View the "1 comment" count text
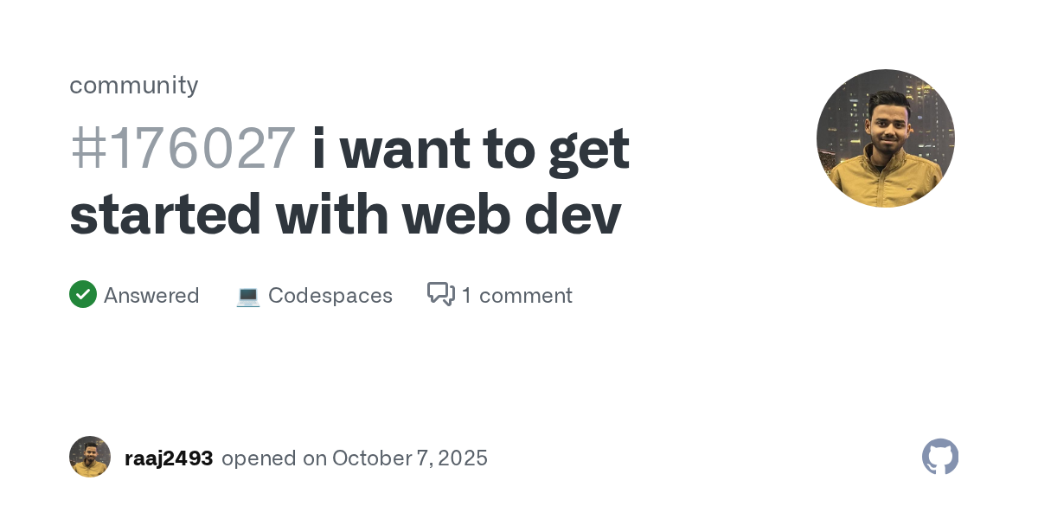Image resolution: width=1038 pixels, height=519 pixels. click(516, 296)
